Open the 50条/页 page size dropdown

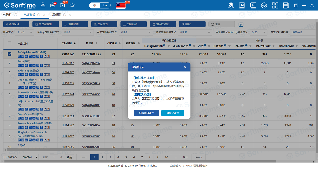[30, 157]
